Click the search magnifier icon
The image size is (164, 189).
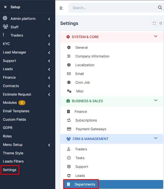click(160, 8)
